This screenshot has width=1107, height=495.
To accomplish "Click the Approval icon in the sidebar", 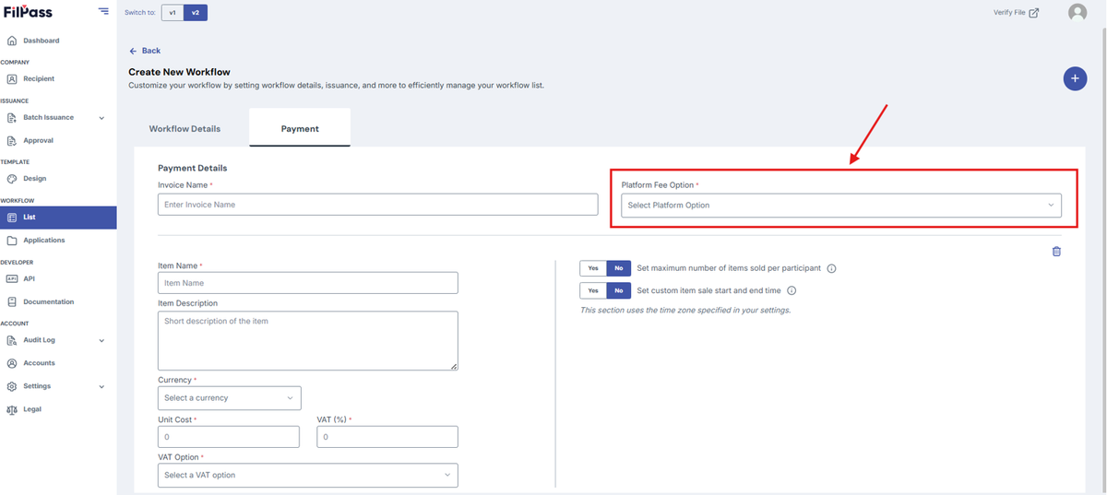I will (x=12, y=141).
